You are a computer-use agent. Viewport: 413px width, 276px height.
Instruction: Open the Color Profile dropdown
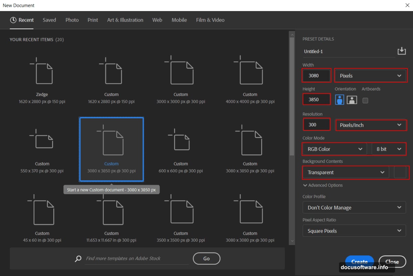354,208
